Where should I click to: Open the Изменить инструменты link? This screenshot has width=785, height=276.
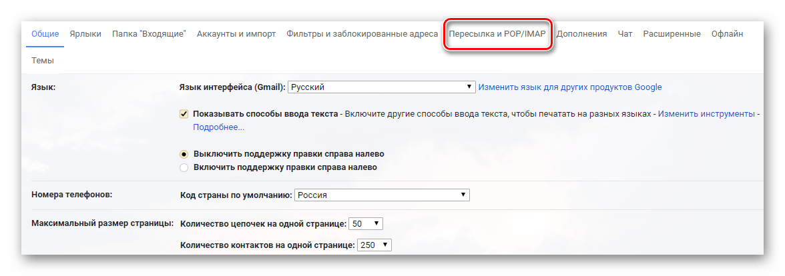(706, 114)
